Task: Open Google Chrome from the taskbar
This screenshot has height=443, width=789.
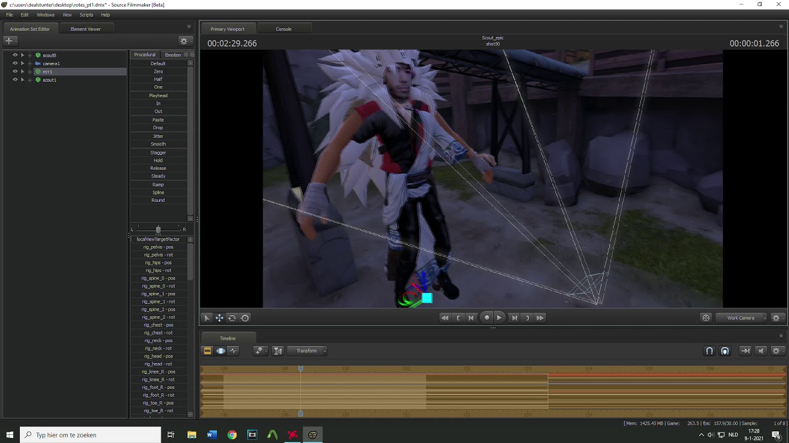Action: tap(232, 435)
